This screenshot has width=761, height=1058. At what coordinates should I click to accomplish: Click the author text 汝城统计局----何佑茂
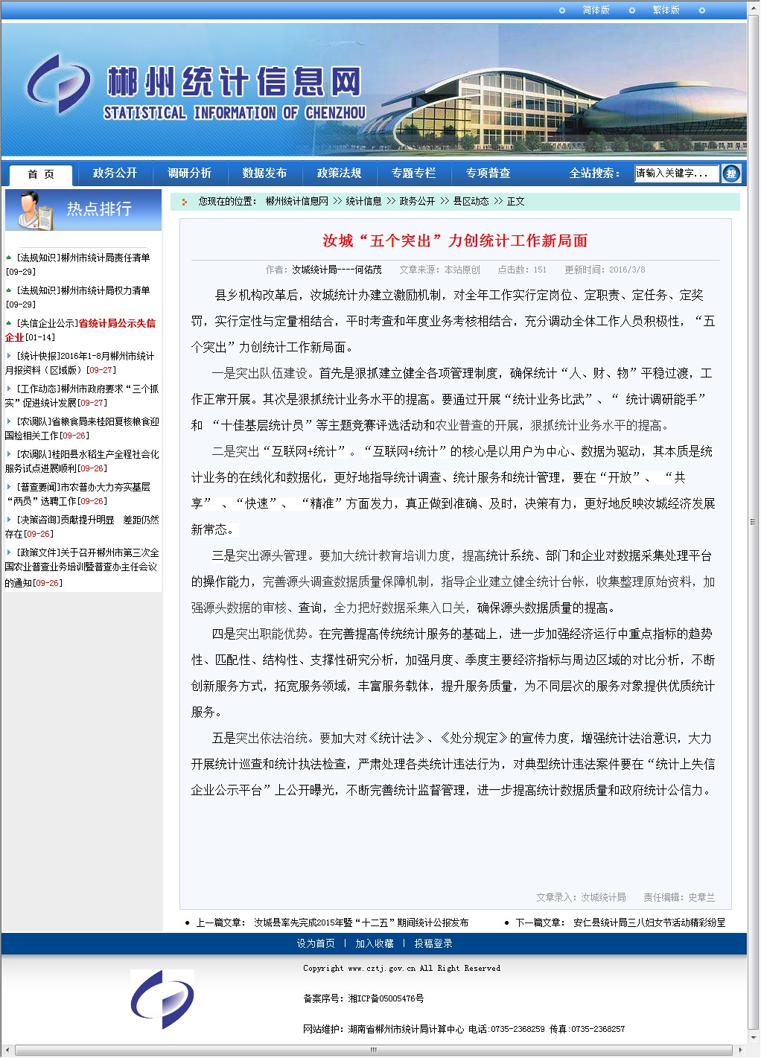337,270
